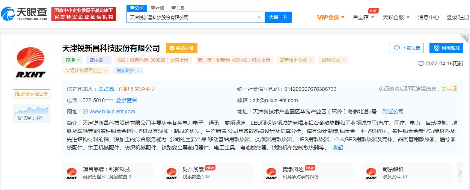The width and height of the screenshot is (470, 190).
Task: Click the company title 天津锐新昌科技股份有限公司
Action: point(111,48)
